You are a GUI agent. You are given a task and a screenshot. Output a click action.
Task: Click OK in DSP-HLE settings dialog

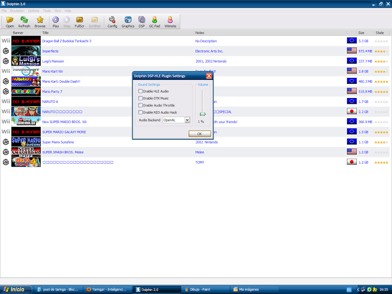tap(199, 133)
